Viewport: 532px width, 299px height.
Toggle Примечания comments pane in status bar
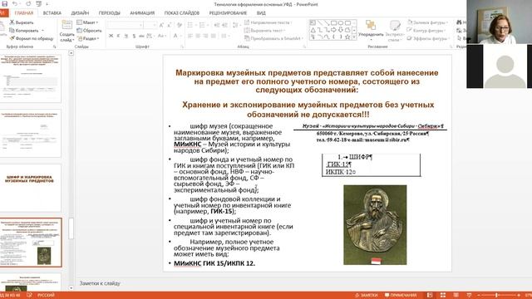[401, 295]
